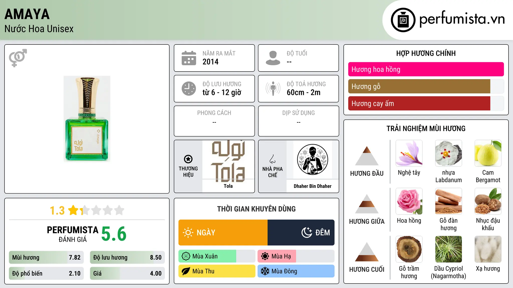Click the brown Hương gỗ accord bar
The image size is (513, 288).
point(419,86)
